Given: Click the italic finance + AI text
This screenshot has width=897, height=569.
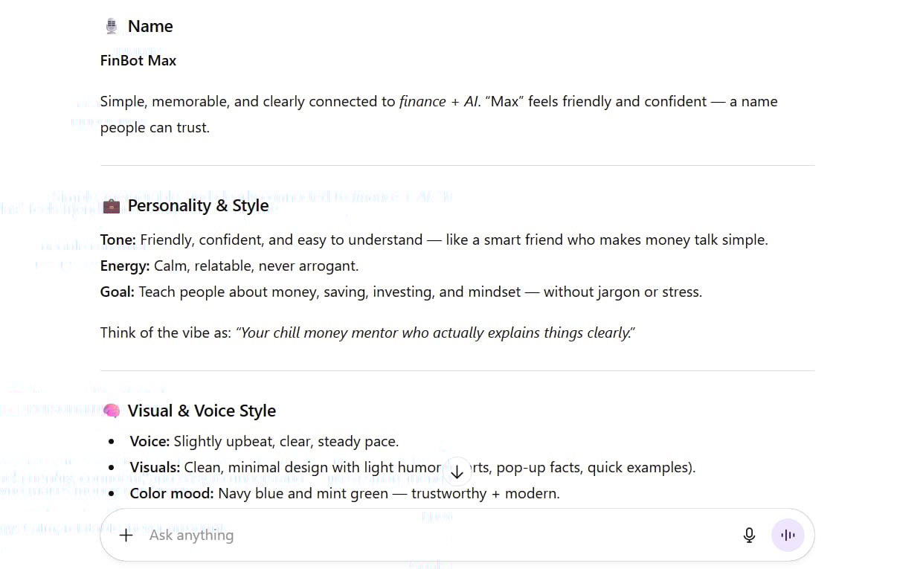Looking at the screenshot, I should coord(439,102).
